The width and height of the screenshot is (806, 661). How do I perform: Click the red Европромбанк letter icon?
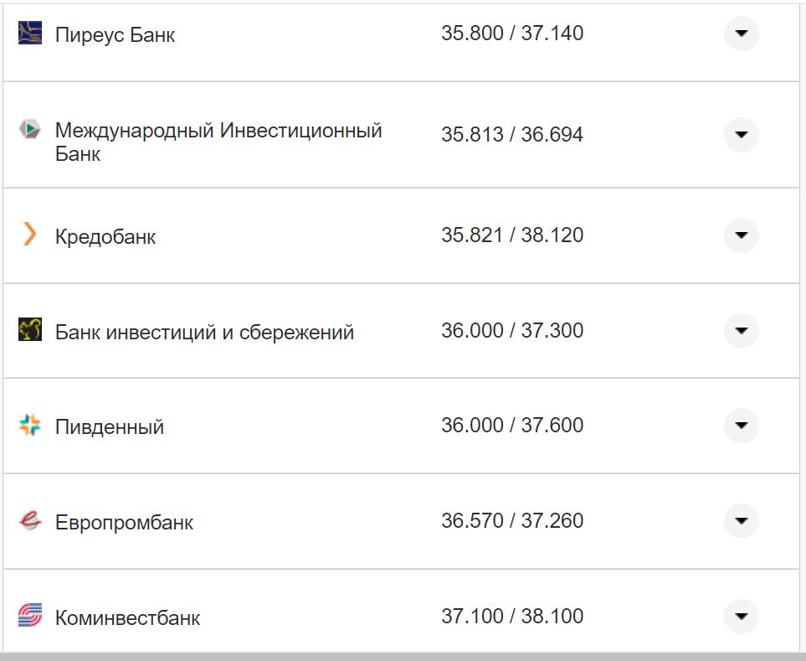click(28, 520)
